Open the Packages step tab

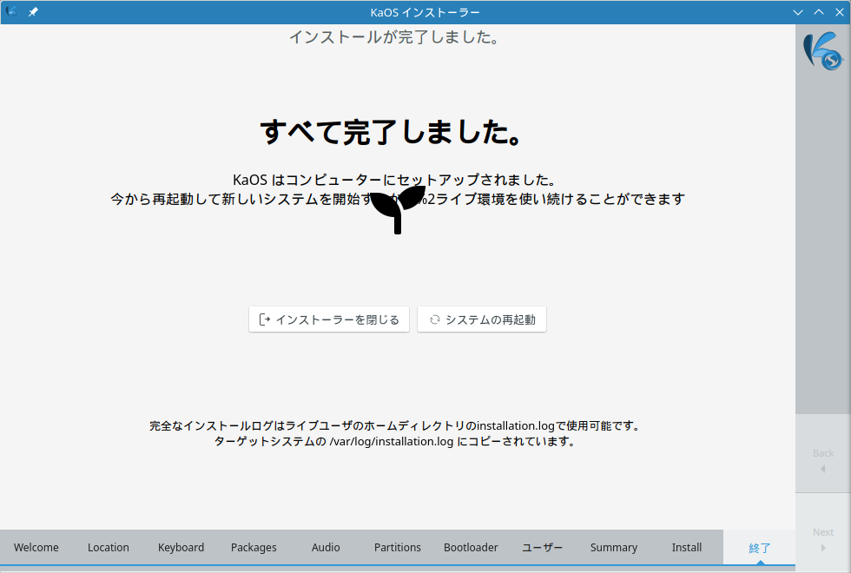[x=254, y=548]
